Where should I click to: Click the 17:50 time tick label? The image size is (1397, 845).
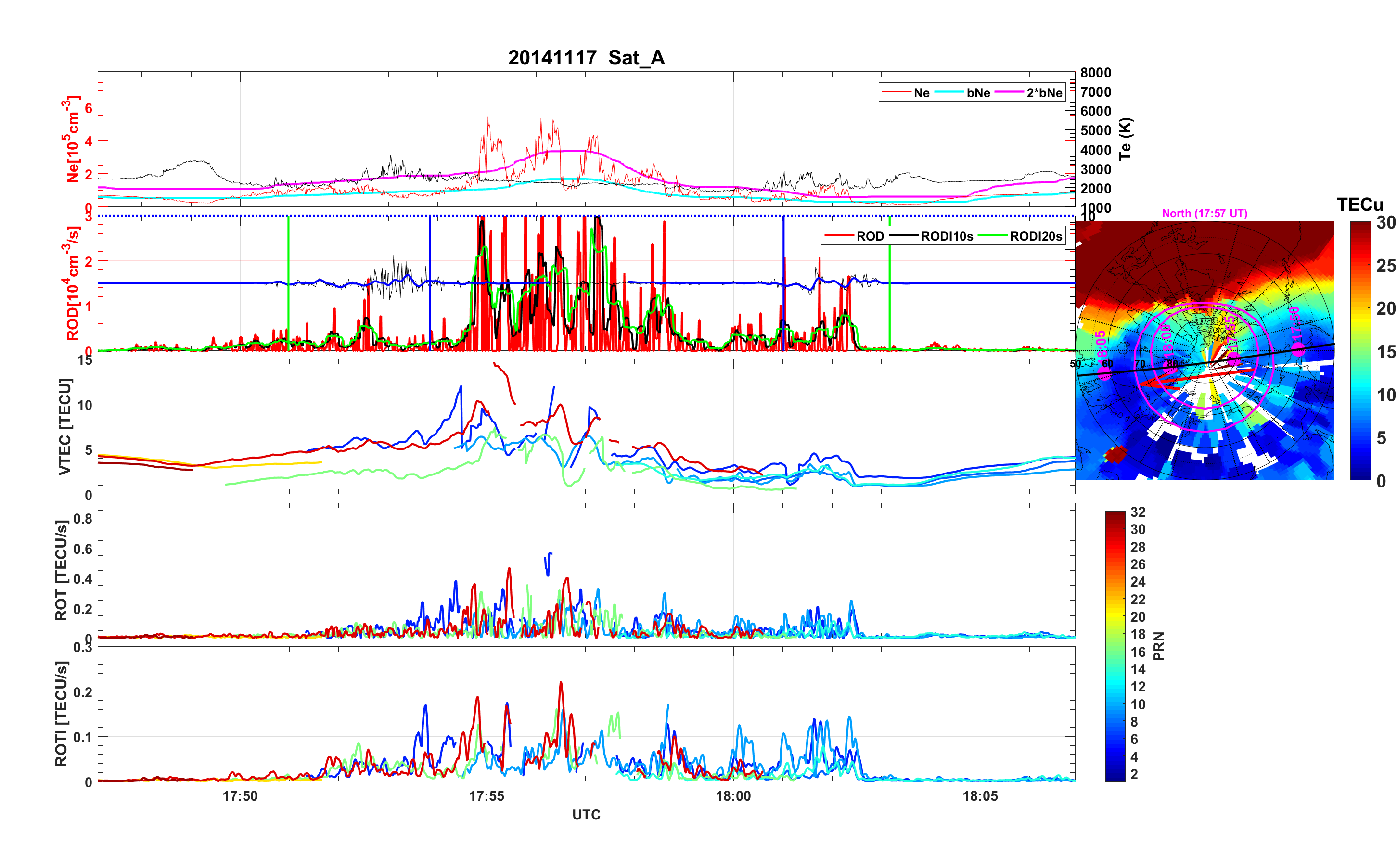pyautogui.click(x=240, y=796)
